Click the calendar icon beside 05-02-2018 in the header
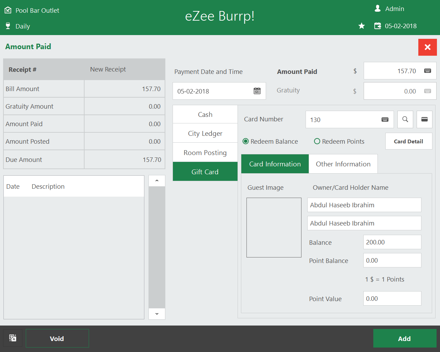This screenshot has height=352, width=440. (377, 26)
